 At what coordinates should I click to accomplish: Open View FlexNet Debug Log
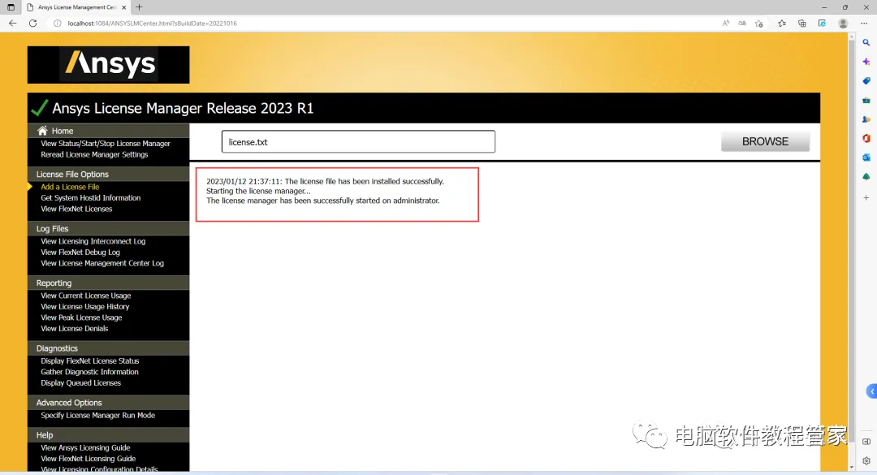coord(80,253)
